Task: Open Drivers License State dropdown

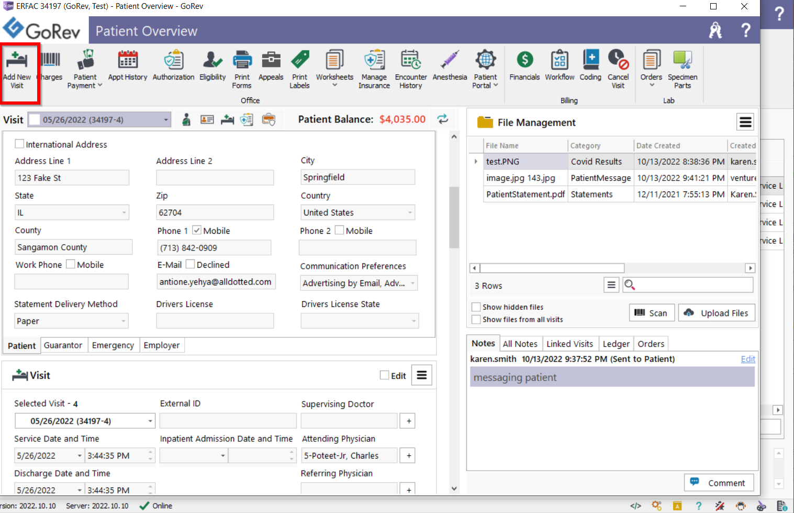Action: (x=413, y=321)
